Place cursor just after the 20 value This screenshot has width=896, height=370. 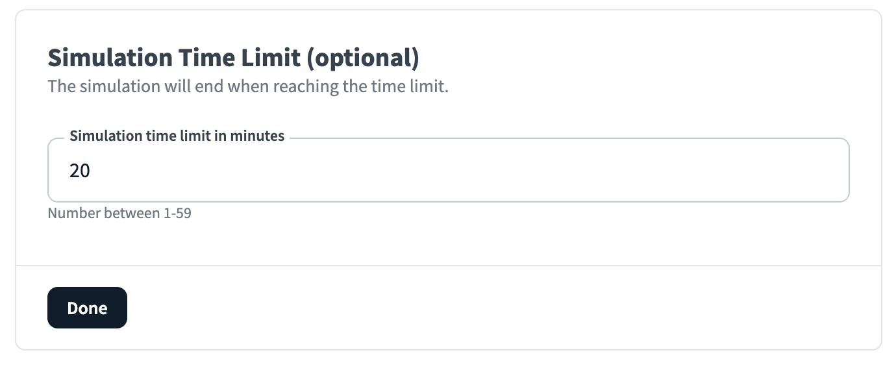click(x=92, y=171)
